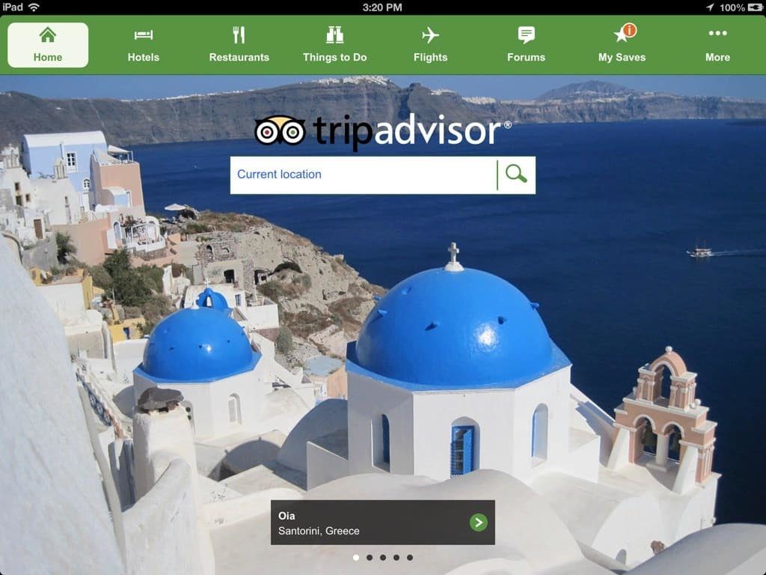Open the Flights airplane icon
The image size is (766, 575).
(x=430, y=45)
